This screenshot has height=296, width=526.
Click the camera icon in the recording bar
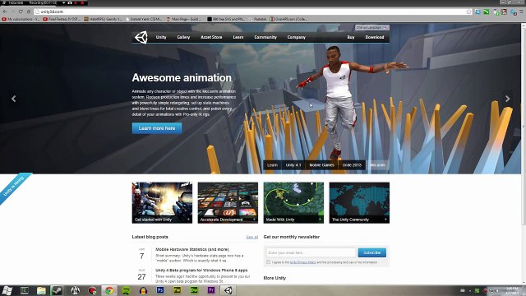click(x=70, y=2)
